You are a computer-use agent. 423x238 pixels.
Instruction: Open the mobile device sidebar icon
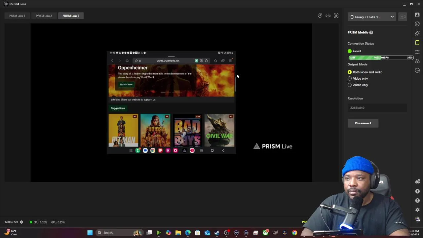pos(417,43)
